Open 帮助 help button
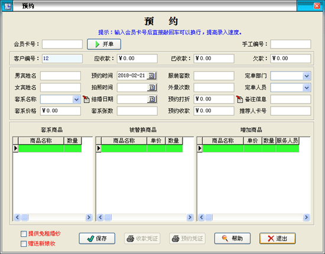The image size is (325, 254). tap(232, 239)
